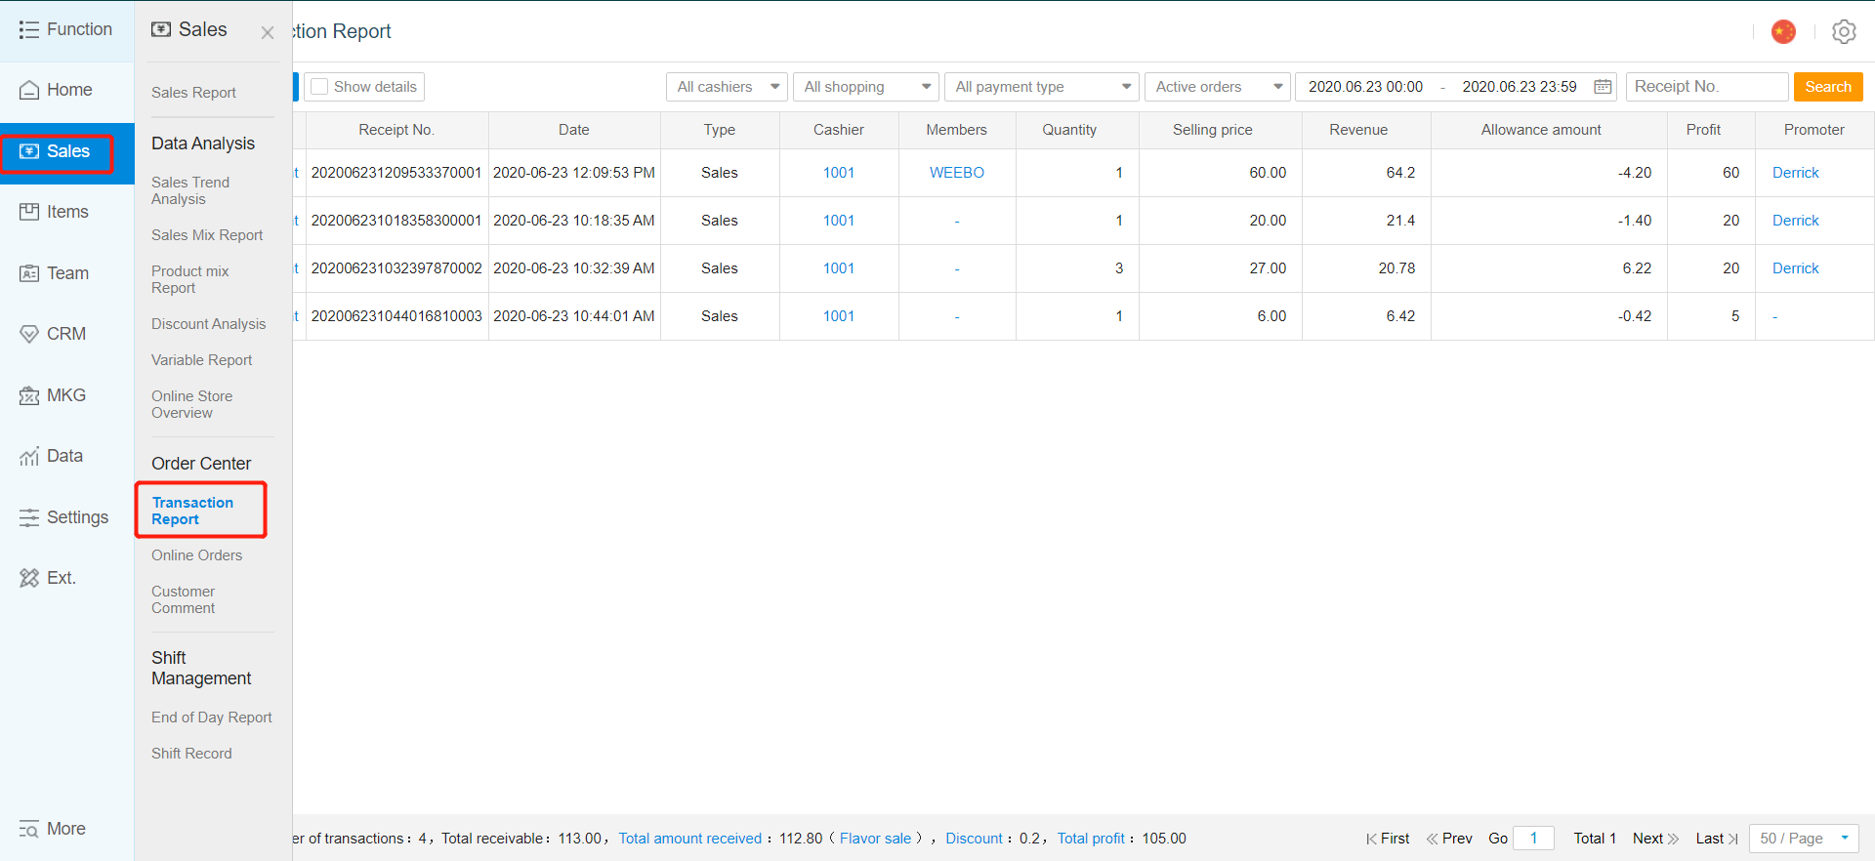Viewport: 1875px width, 861px height.
Task: Open Online Orders menu item
Action: tap(196, 555)
